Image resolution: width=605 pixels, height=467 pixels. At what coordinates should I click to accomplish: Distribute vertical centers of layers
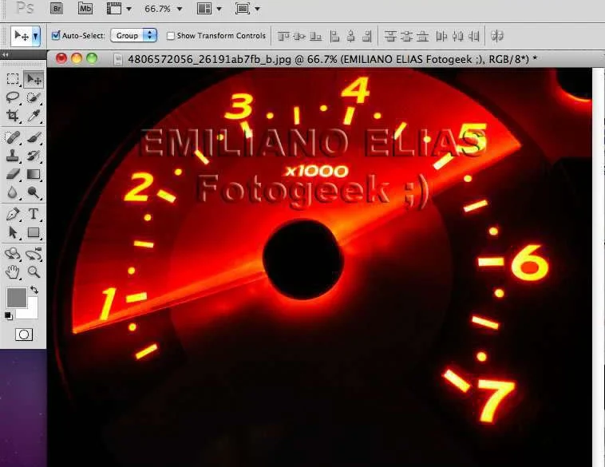[x=406, y=36]
